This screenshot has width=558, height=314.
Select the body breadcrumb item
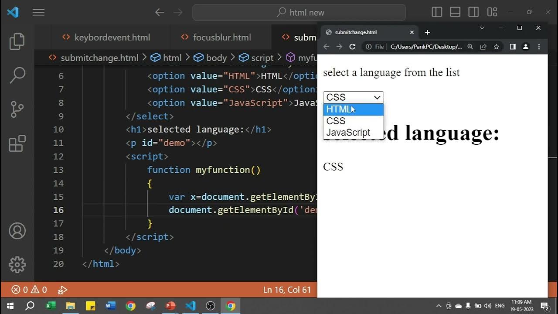(210, 58)
